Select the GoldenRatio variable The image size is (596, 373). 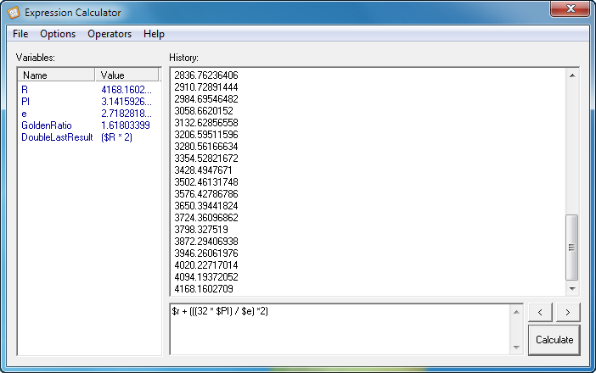click(47, 125)
